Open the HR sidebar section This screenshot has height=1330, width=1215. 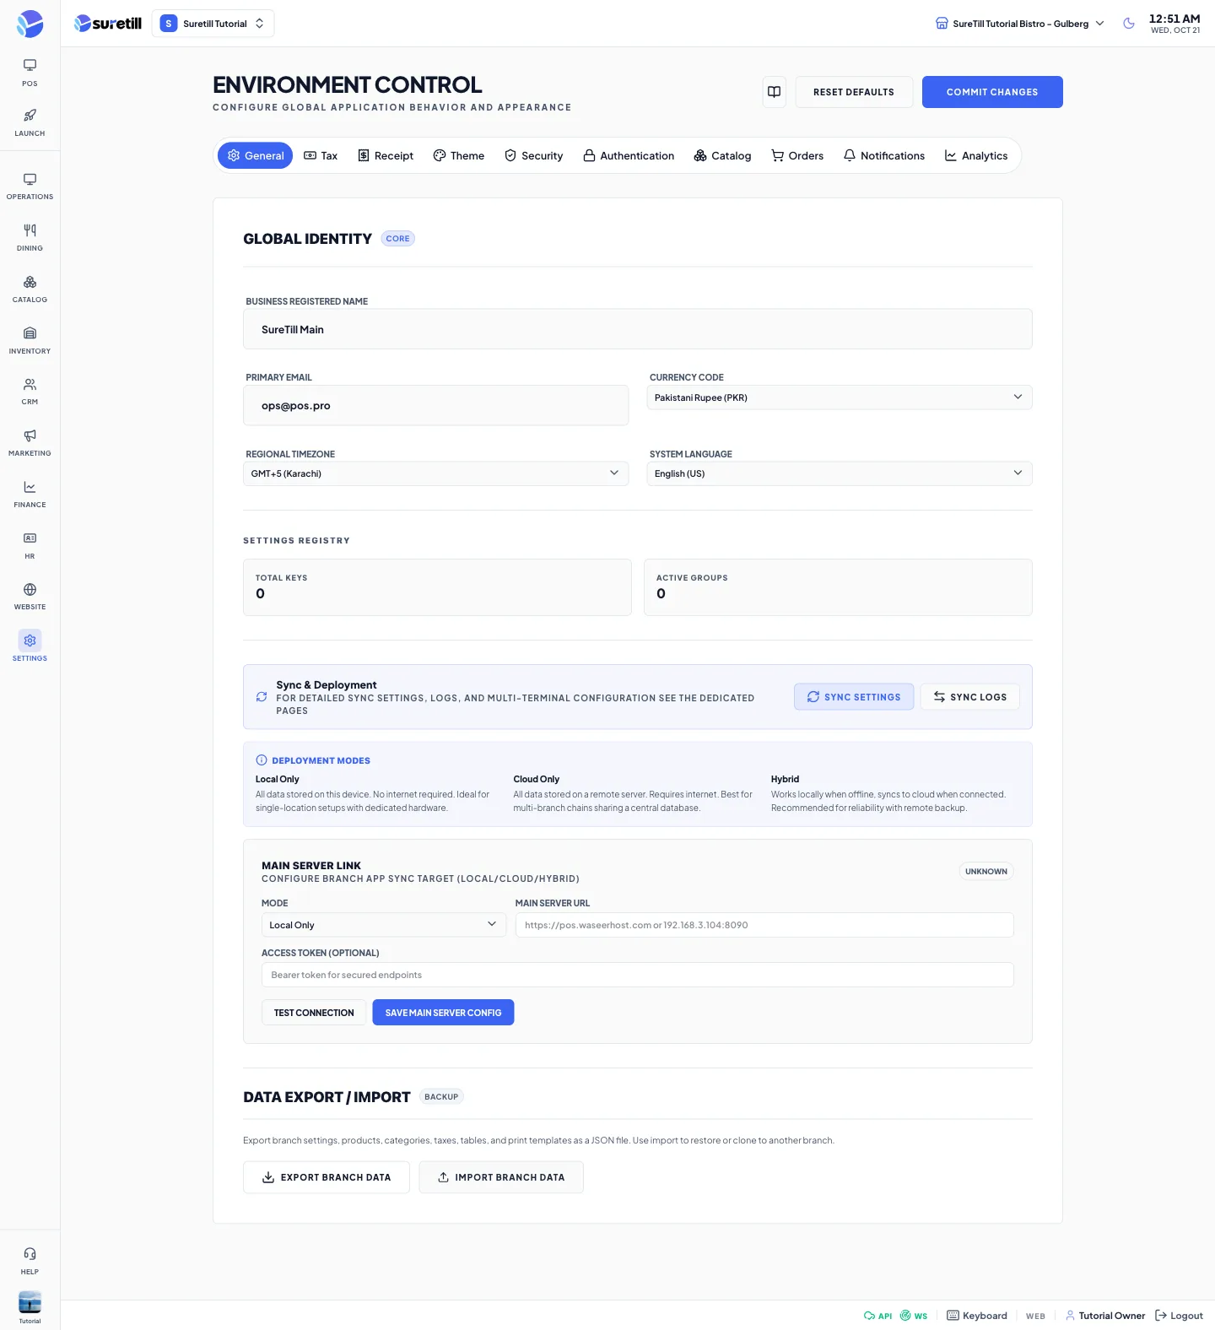(30, 546)
